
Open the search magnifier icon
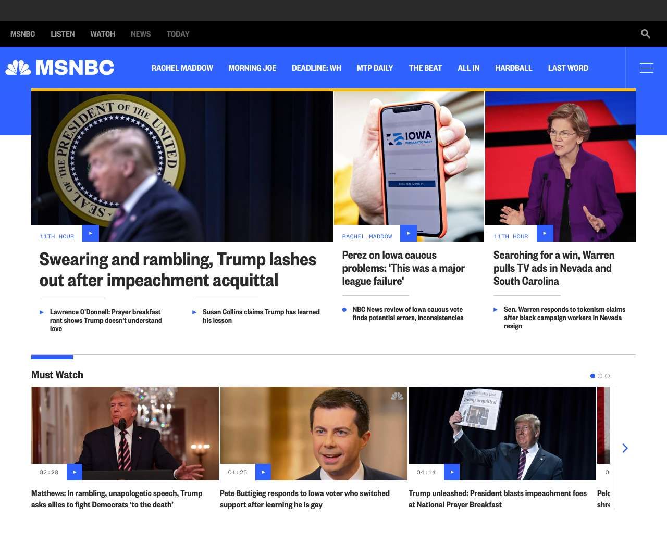[645, 34]
